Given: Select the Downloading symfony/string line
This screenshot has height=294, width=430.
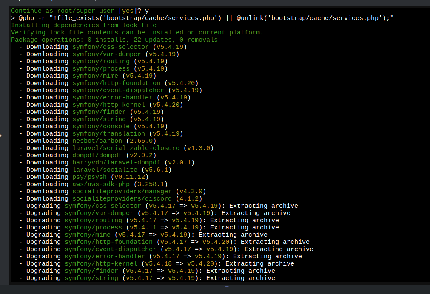Looking at the screenshot, I should pyautogui.click(x=91, y=119).
